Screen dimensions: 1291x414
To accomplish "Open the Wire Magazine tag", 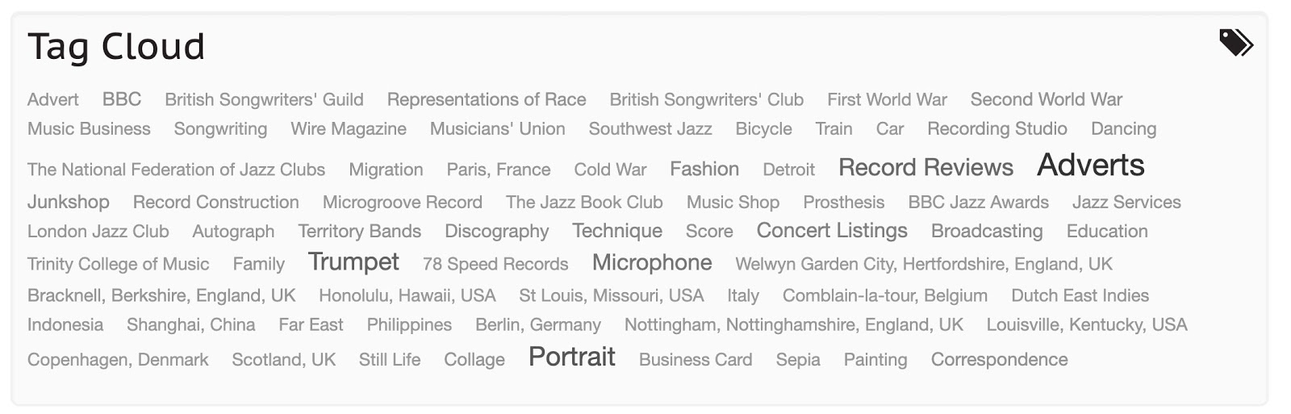I will click(349, 128).
